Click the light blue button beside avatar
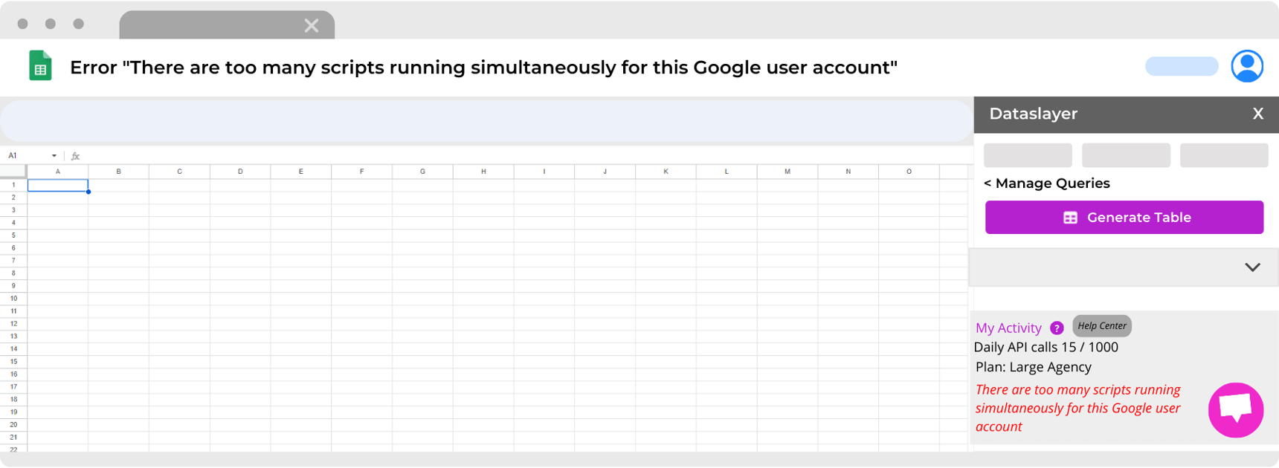This screenshot has width=1279, height=468. point(1182,66)
